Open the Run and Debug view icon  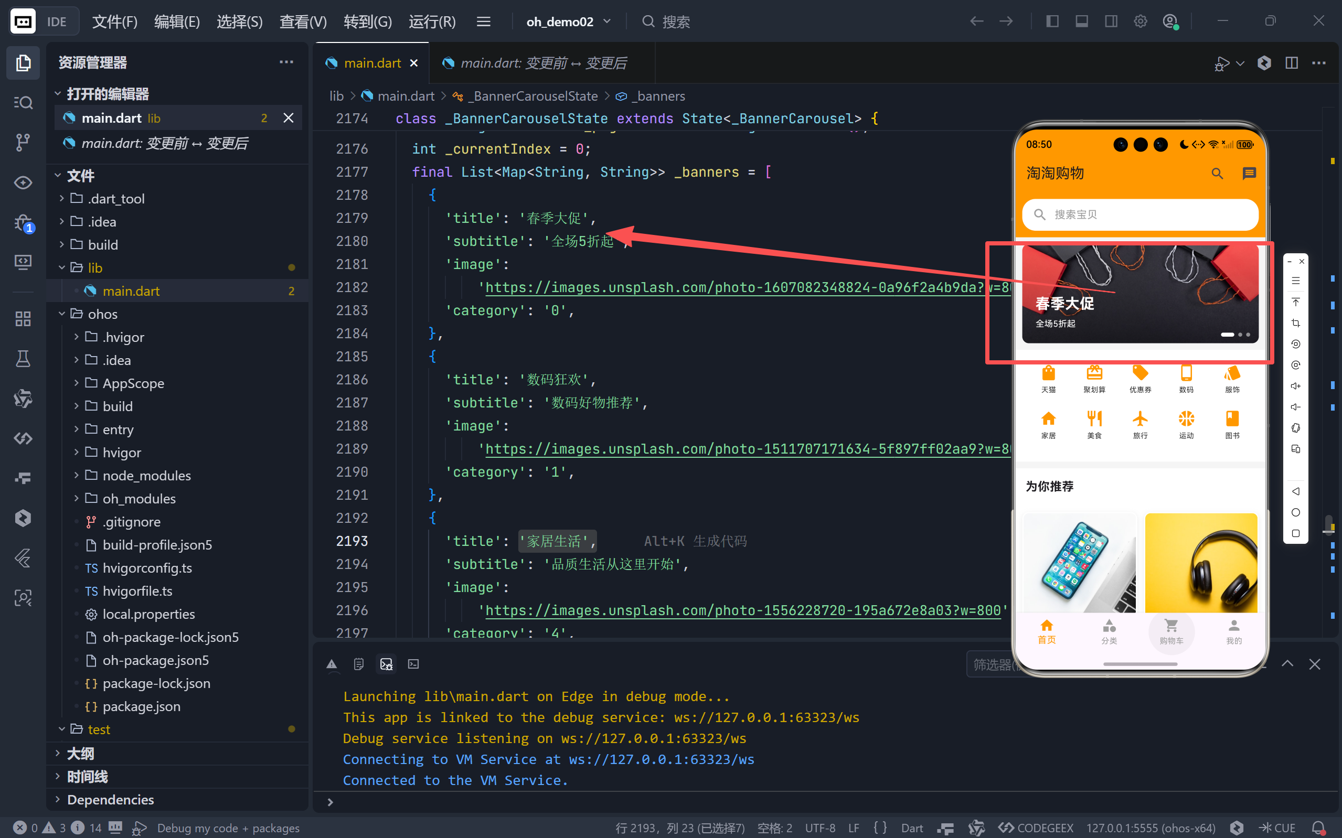click(x=23, y=223)
